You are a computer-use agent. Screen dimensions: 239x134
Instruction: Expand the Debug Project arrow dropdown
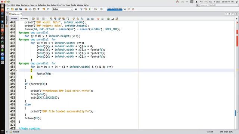(98, 9)
